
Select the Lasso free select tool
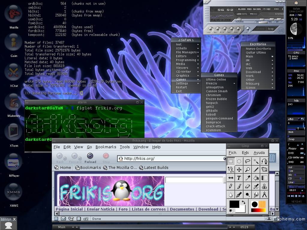[247, 161]
